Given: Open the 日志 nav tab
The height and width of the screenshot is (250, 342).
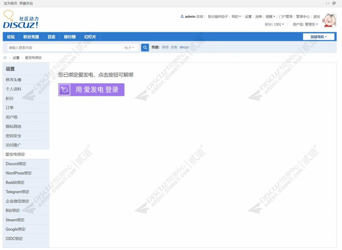Looking at the screenshot, I should (x=51, y=37).
